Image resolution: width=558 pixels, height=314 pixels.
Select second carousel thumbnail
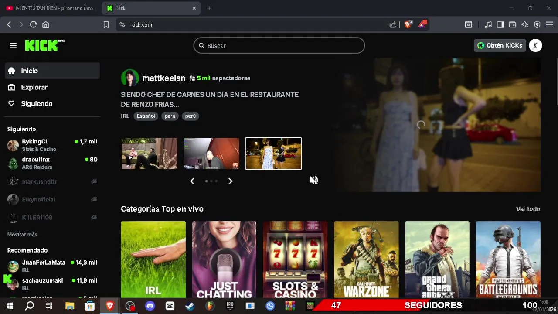(x=211, y=154)
